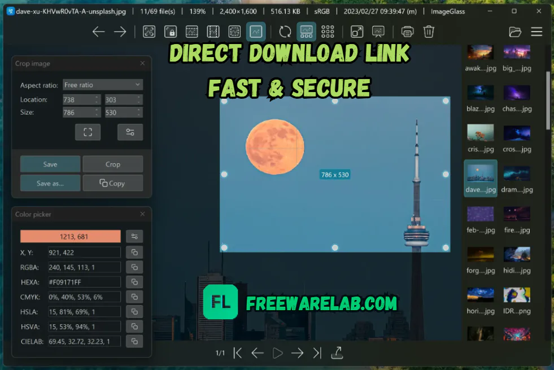Click the Save button
The image size is (554, 370).
(50, 164)
